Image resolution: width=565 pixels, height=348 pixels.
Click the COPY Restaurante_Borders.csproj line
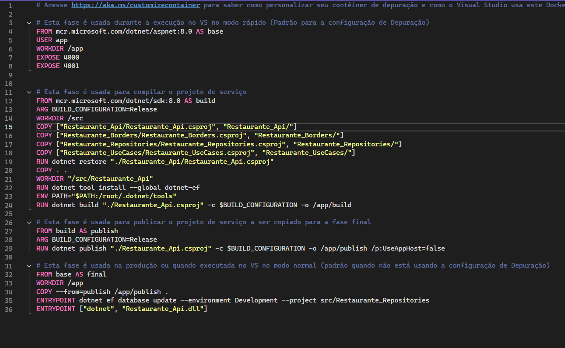[x=190, y=135]
